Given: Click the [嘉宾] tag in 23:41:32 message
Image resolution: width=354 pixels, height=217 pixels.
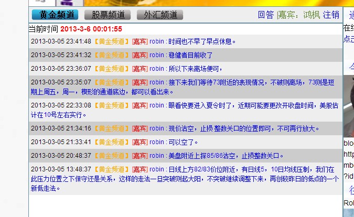Looking at the screenshot, I should click(x=140, y=55).
